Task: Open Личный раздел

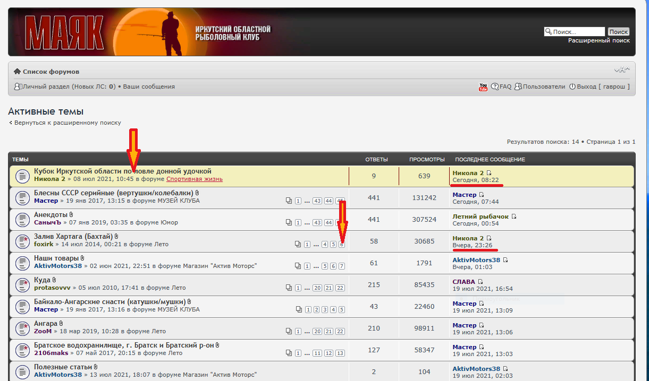Action: (46, 86)
